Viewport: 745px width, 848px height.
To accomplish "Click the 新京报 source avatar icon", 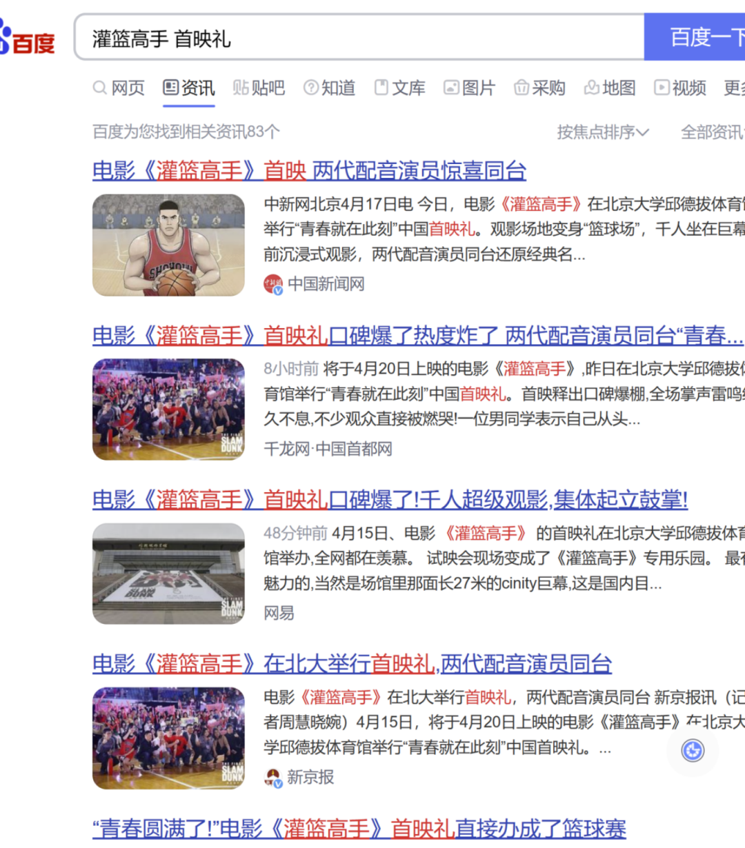I will [273, 778].
